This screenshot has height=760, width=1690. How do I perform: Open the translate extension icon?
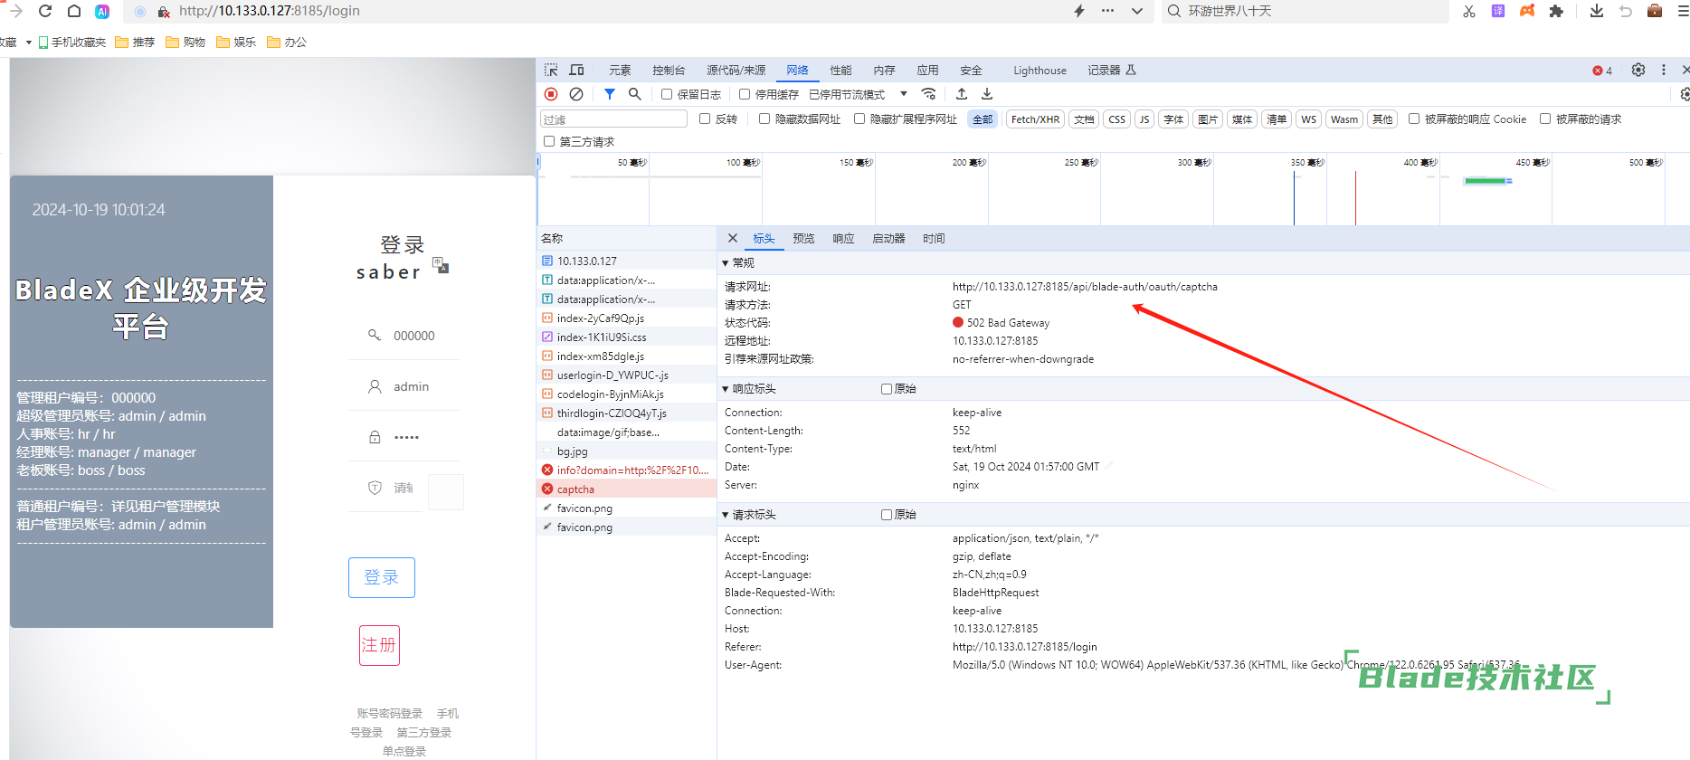pyautogui.click(x=1498, y=11)
